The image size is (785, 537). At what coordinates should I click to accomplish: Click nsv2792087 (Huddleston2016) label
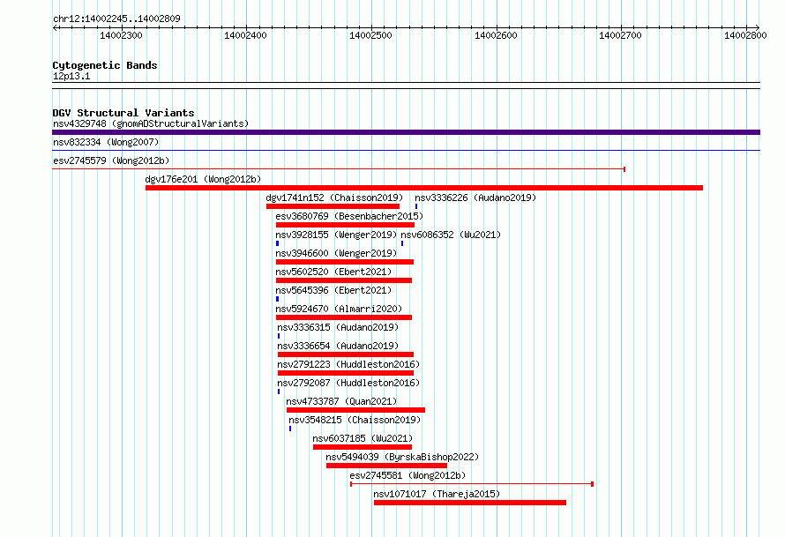pyautogui.click(x=348, y=383)
